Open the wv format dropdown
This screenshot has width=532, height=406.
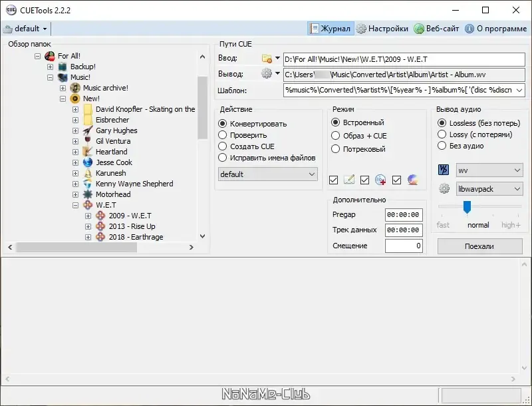[489, 170]
